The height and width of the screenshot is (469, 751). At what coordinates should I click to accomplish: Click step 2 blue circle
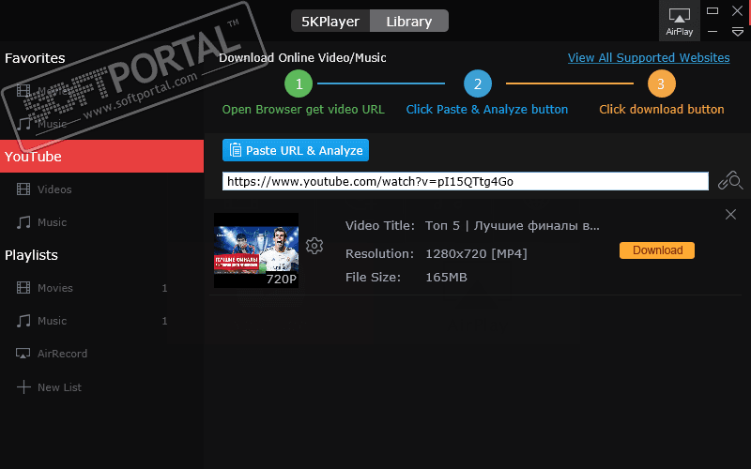click(478, 83)
